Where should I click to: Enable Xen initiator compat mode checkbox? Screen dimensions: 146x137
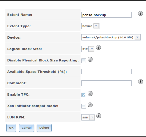tap(84, 106)
